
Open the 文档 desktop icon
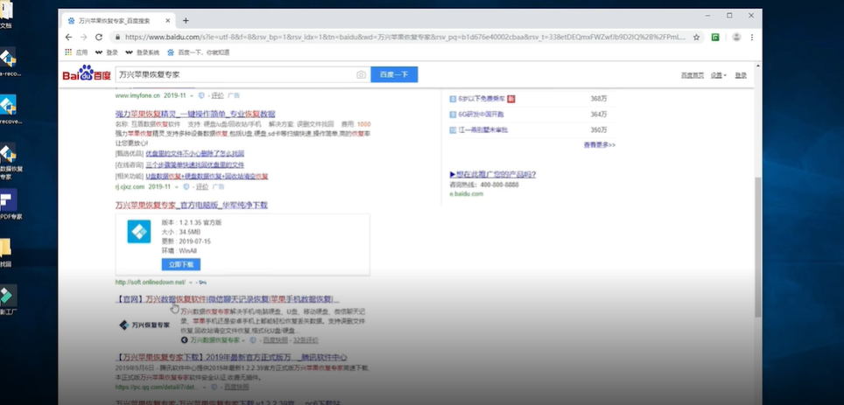[5, 15]
